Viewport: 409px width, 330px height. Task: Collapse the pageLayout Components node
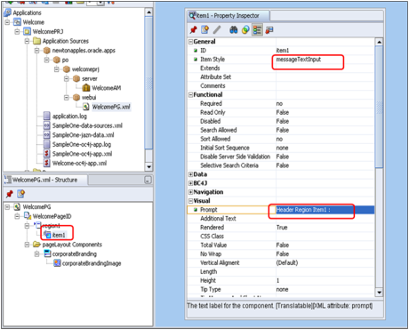27,245
